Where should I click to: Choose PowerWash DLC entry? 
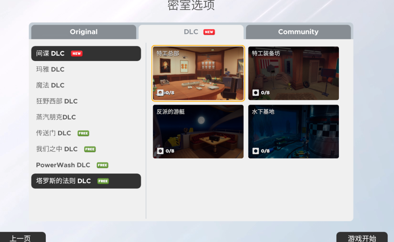(x=86, y=165)
